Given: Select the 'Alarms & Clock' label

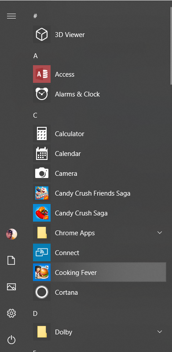Looking at the screenshot, I should pyautogui.click(x=77, y=94).
